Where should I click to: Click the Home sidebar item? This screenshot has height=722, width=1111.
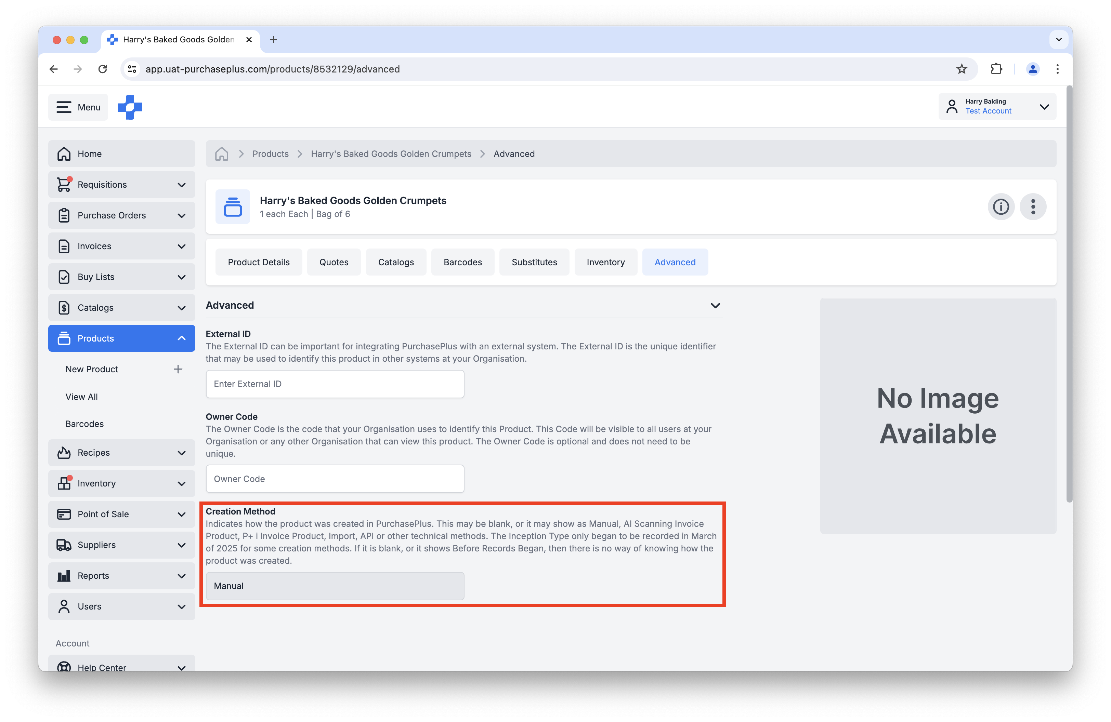121,154
